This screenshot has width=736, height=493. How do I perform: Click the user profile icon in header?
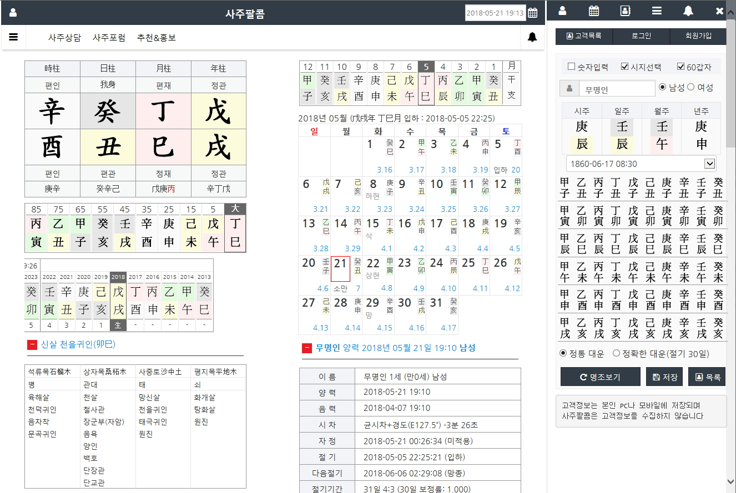pyautogui.click(x=13, y=13)
